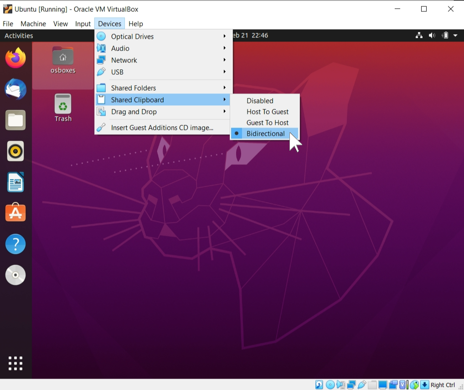464x390 pixels.
Task: Click the recording status bar icon
Action: click(393, 385)
